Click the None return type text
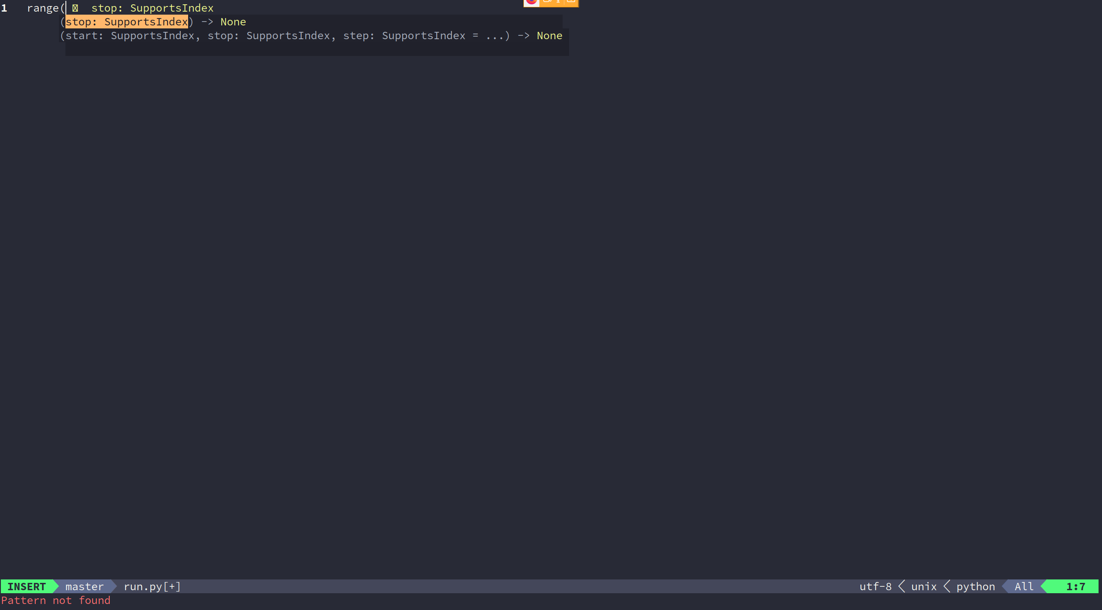 [x=233, y=22]
